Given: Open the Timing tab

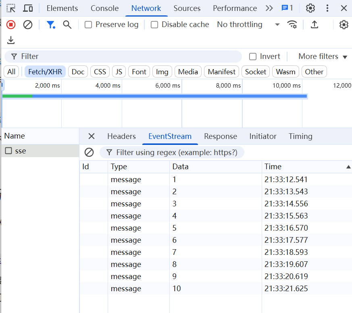Looking at the screenshot, I should [300, 136].
